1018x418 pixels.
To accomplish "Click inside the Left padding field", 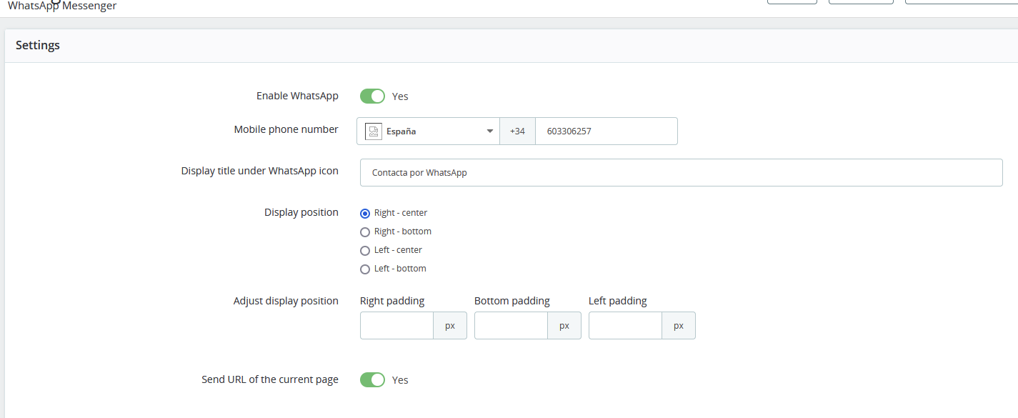I will (625, 325).
